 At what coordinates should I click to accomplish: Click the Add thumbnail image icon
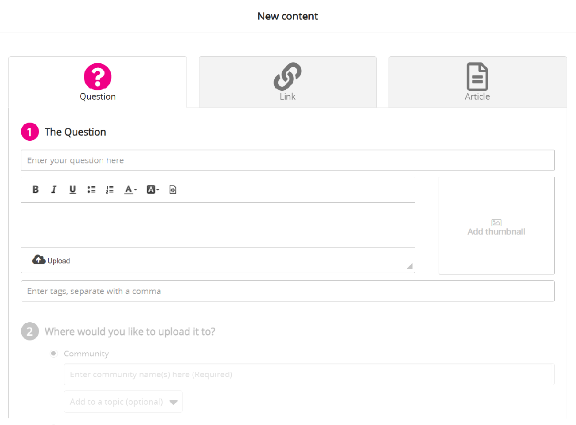(x=496, y=223)
